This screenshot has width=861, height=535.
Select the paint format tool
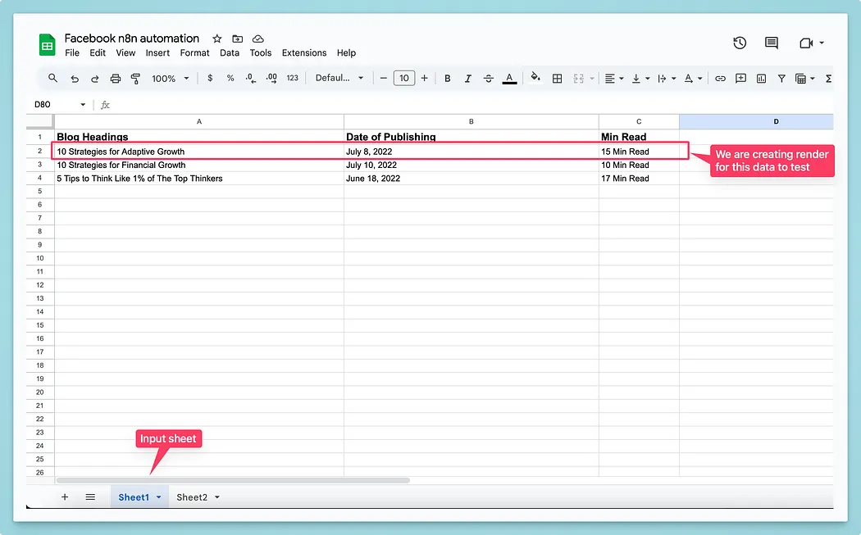click(135, 79)
